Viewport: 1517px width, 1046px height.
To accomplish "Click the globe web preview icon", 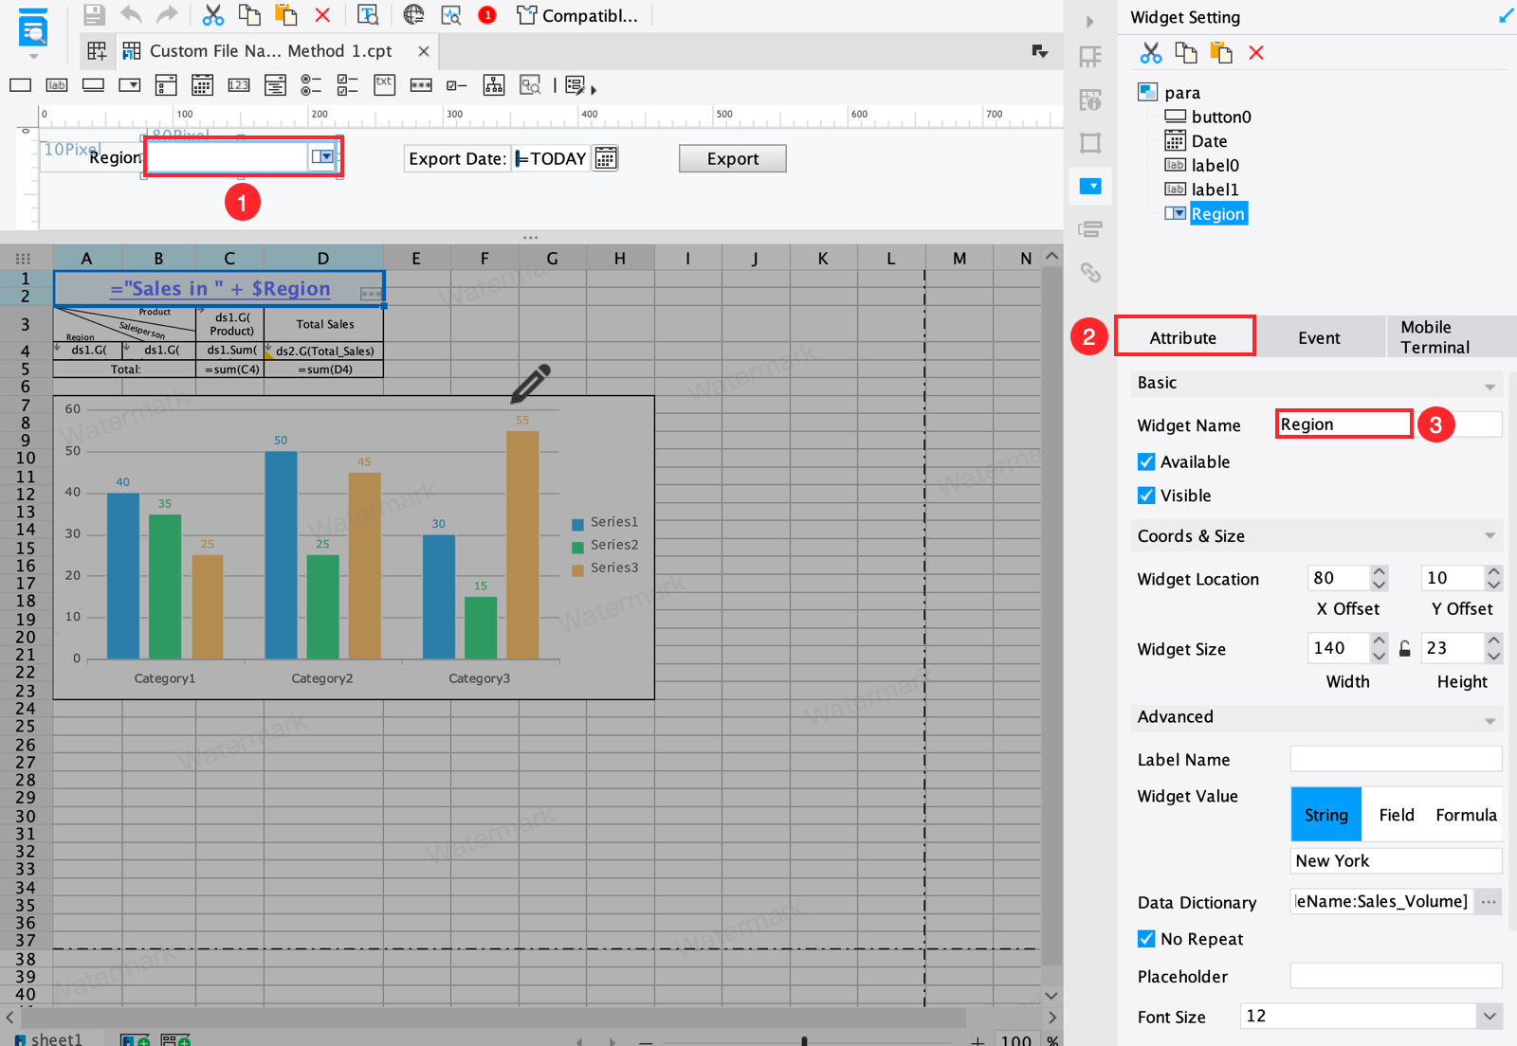I will [413, 15].
